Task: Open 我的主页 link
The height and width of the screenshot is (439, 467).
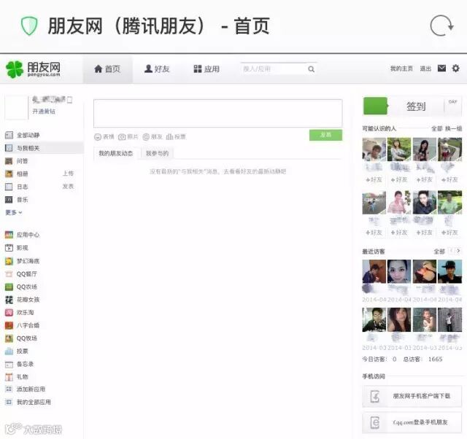Action: (401, 69)
